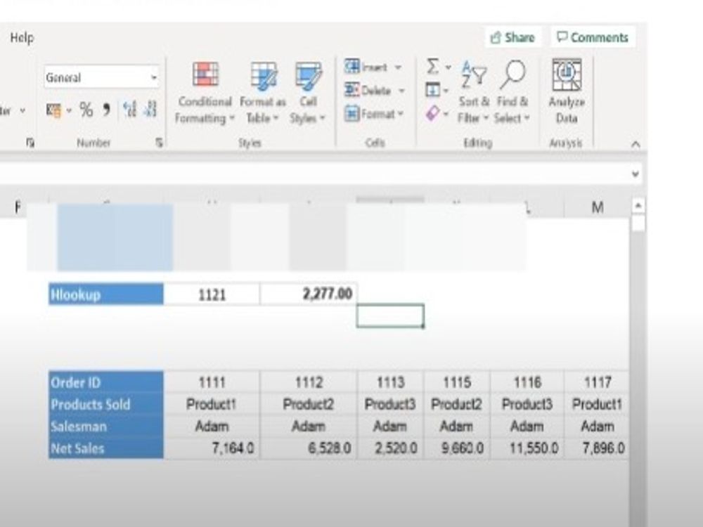Click the Delete cells icon
The image size is (703, 527).
352,90
